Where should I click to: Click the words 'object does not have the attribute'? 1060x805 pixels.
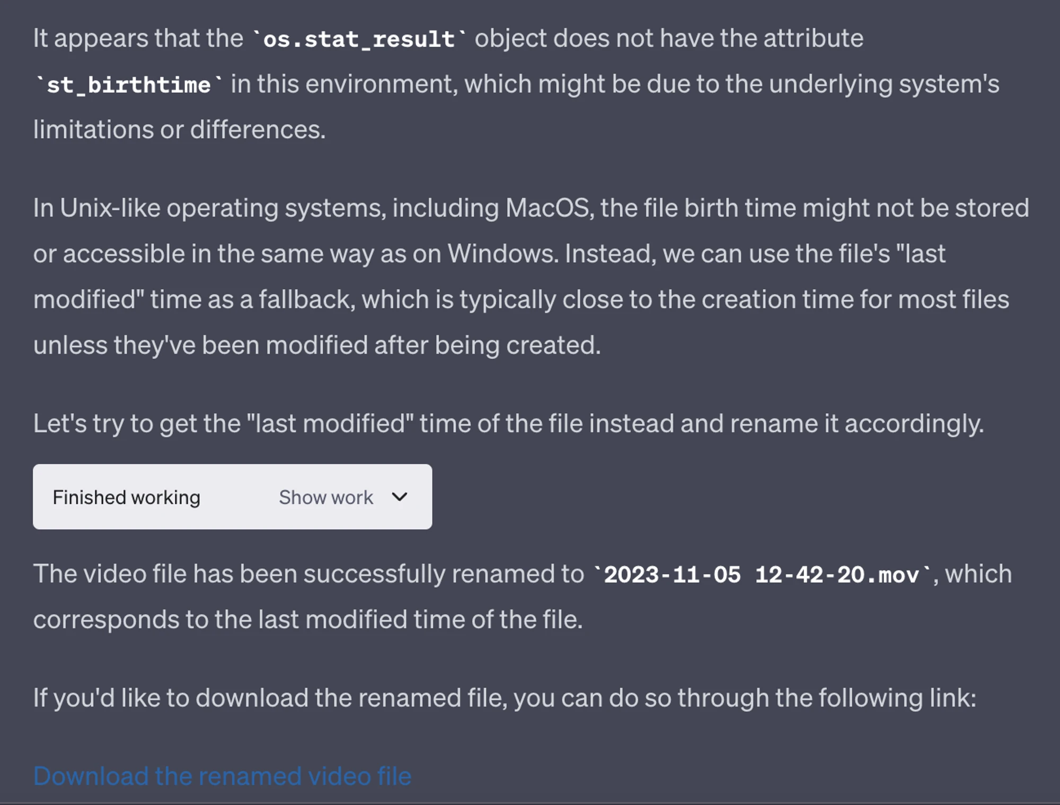[669, 39]
